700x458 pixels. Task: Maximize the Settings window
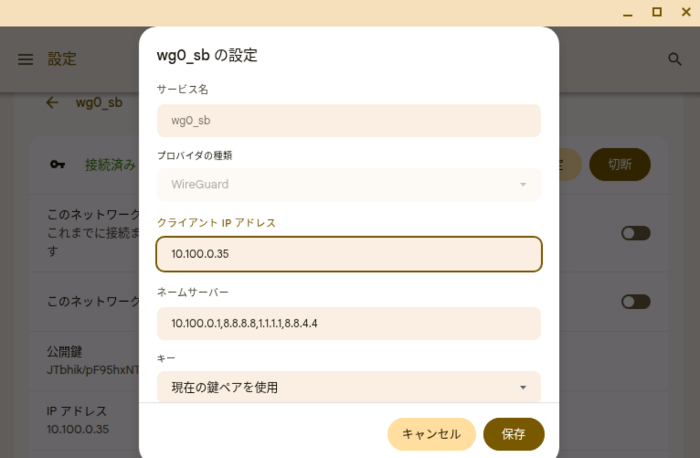pos(657,12)
